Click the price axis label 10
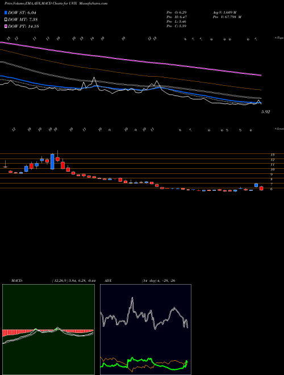 click(x=273, y=169)
